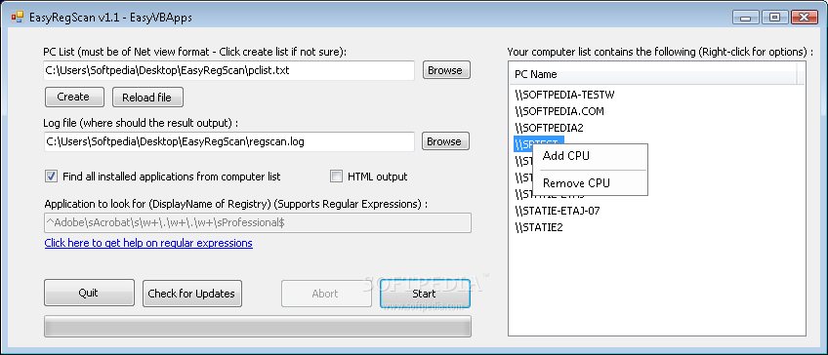Click the PC List path input field

click(x=229, y=70)
